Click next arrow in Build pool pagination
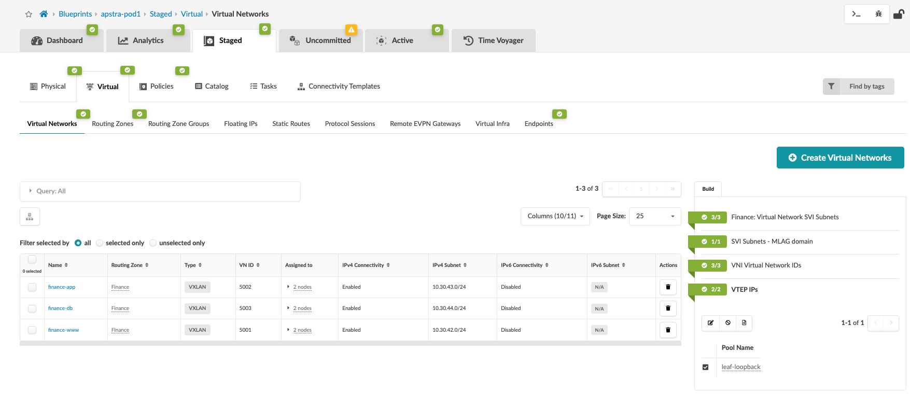Image resolution: width=910 pixels, height=395 pixels. click(891, 322)
